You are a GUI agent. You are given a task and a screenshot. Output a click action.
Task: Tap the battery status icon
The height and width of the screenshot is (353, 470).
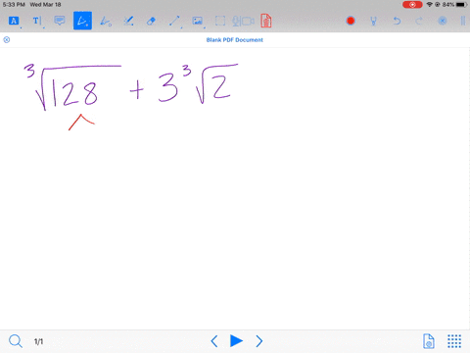[462, 5]
